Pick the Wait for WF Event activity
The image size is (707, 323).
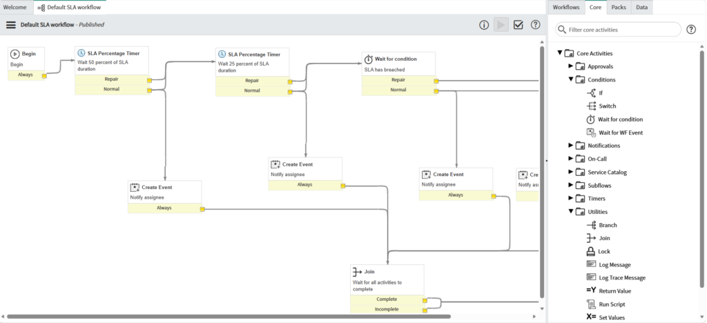[x=620, y=133]
